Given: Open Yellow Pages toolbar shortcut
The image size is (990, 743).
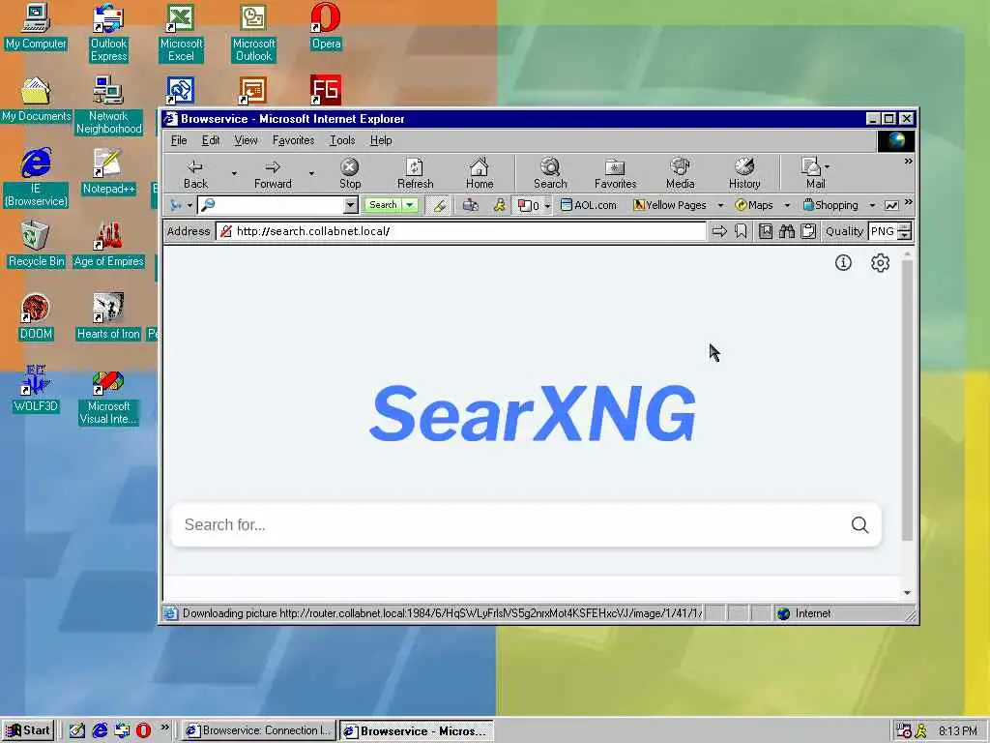Looking at the screenshot, I should (670, 205).
